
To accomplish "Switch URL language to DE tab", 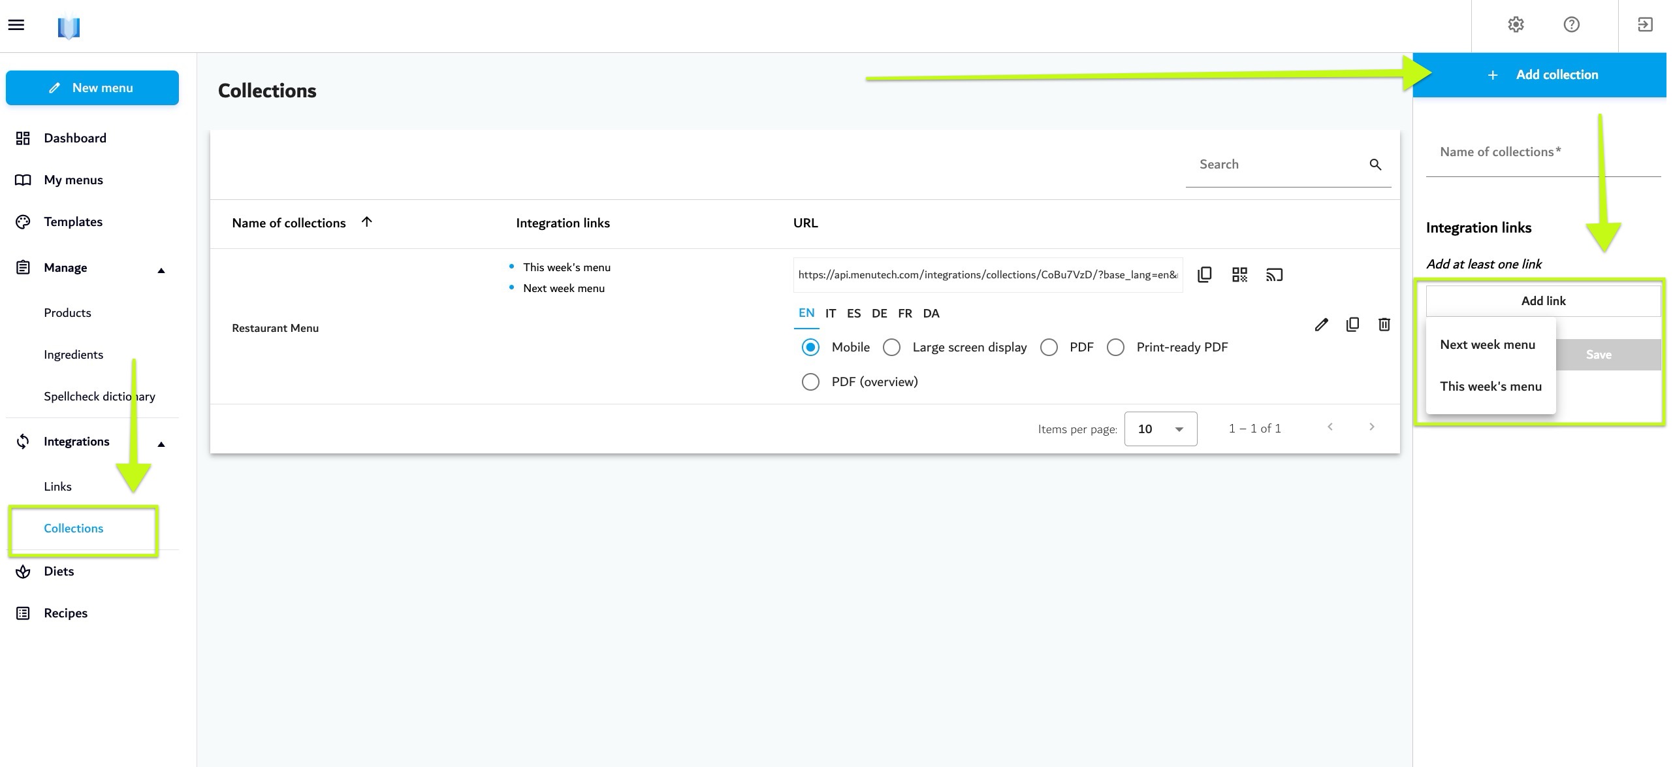I will [879, 314].
